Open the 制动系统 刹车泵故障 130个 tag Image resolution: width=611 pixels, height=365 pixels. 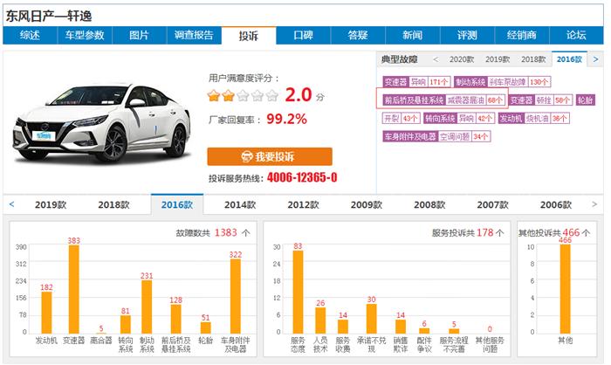[503, 82]
